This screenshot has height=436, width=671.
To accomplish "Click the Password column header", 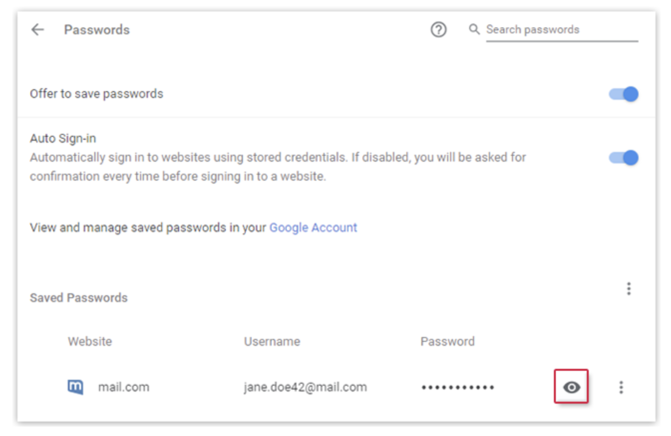I will [447, 341].
